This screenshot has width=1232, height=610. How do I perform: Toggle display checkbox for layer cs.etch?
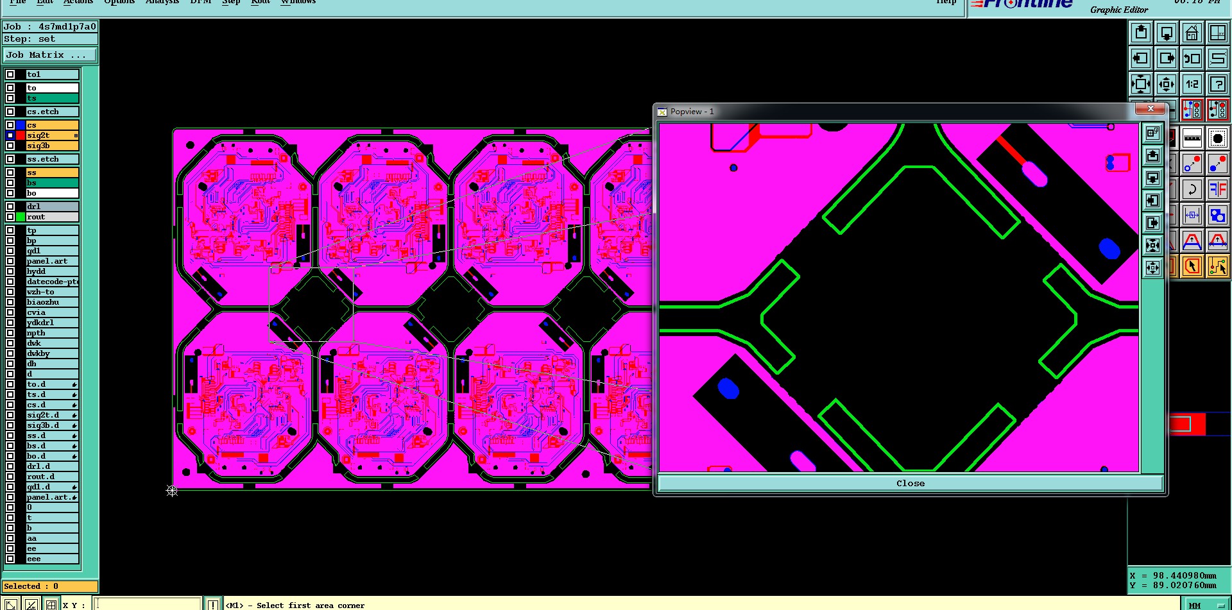coord(10,112)
